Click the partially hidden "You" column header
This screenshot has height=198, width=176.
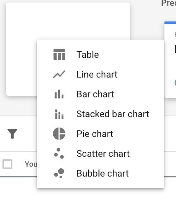(31, 164)
